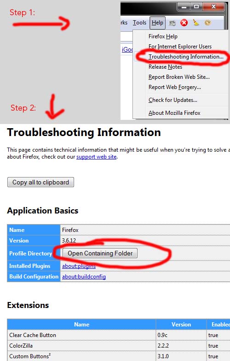
Task: Open the Tools menu
Action: 139,23
